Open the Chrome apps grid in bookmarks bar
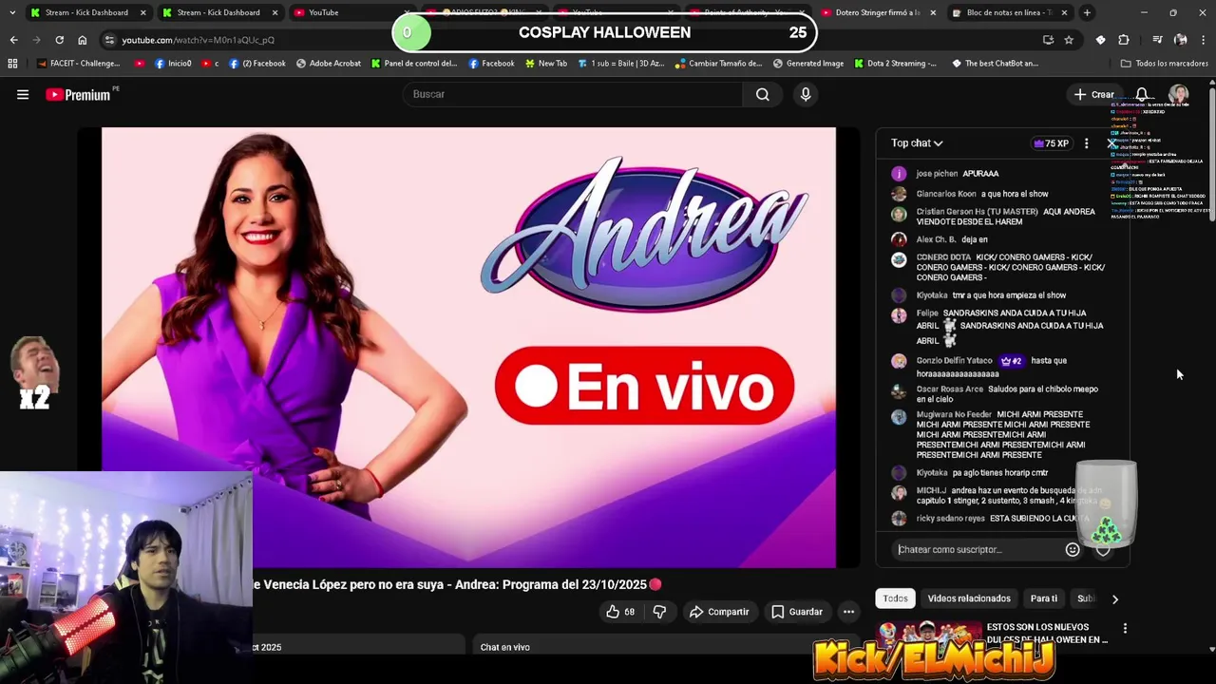Viewport: 1216px width, 684px height. click(12, 64)
